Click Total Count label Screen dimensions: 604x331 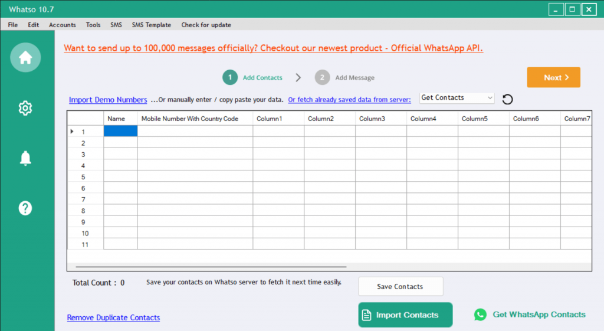click(99, 283)
